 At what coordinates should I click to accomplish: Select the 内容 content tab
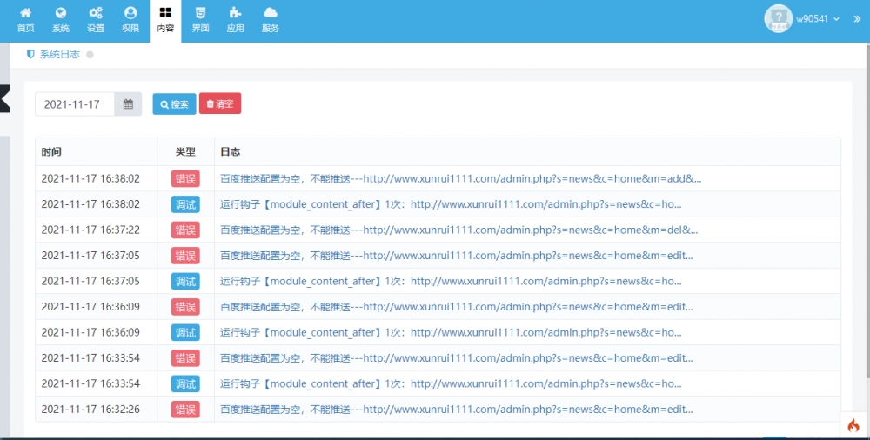tap(165, 21)
